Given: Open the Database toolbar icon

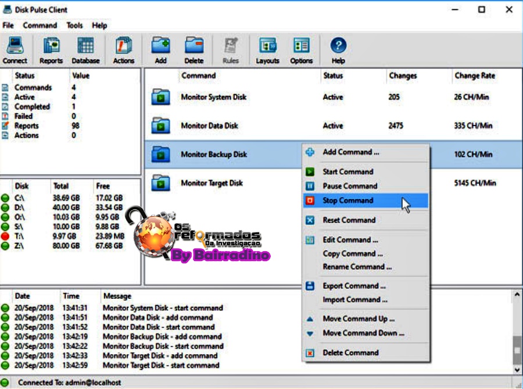Looking at the screenshot, I should [85, 51].
